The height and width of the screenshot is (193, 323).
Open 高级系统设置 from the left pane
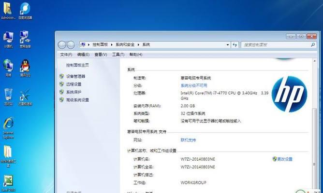[77, 100]
